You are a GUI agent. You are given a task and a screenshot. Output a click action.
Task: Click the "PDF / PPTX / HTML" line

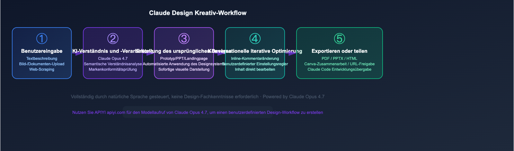tap(340, 59)
